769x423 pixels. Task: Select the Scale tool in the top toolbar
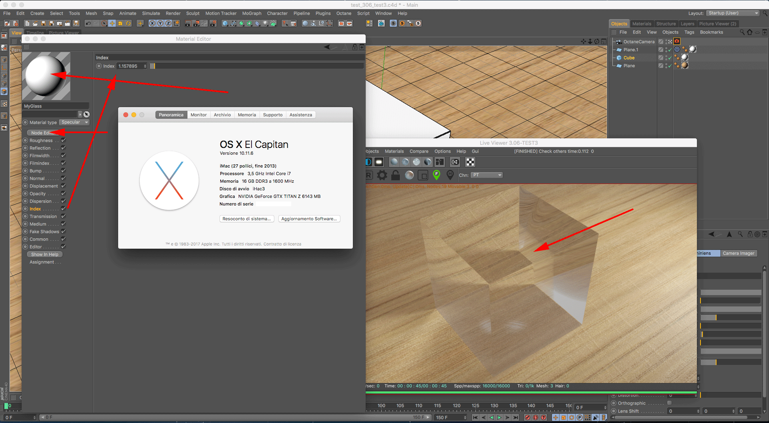pos(120,24)
